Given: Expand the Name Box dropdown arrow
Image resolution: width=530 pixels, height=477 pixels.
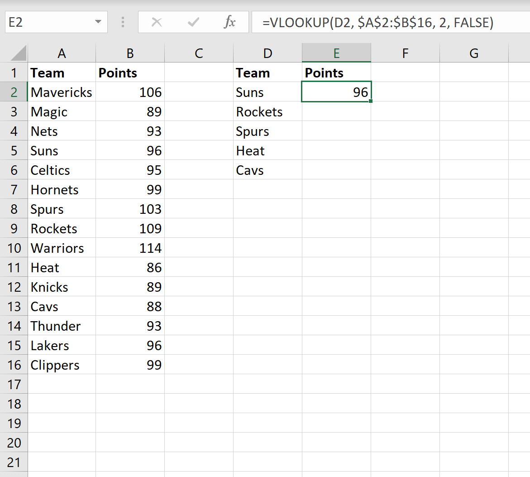Looking at the screenshot, I should point(98,22).
